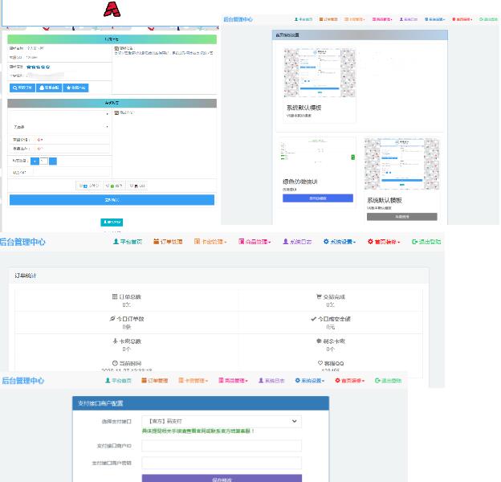Click 平台首页 icon on order statistics navbar
The height and width of the screenshot is (482, 501).
116,241
